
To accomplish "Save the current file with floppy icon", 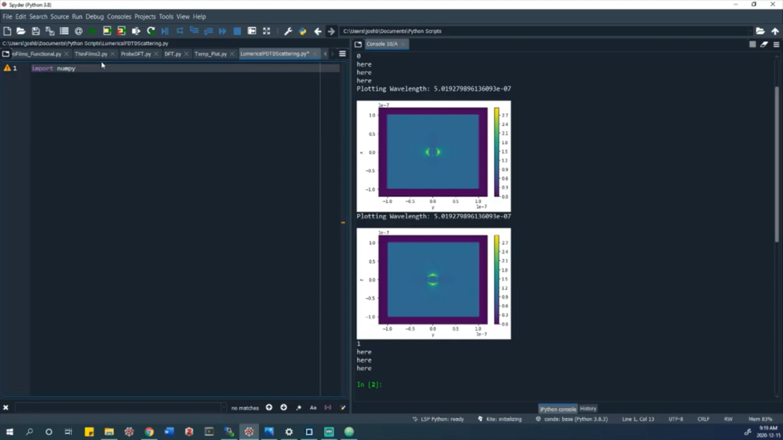I will point(35,31).
